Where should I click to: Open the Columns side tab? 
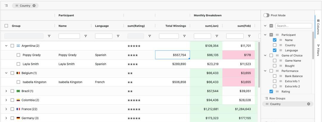pos(318,26)
